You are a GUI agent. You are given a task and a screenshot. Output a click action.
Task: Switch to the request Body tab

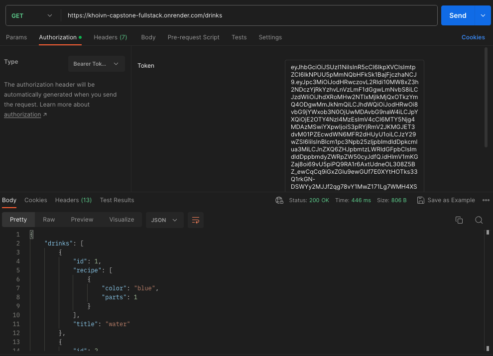pos(148,37)
